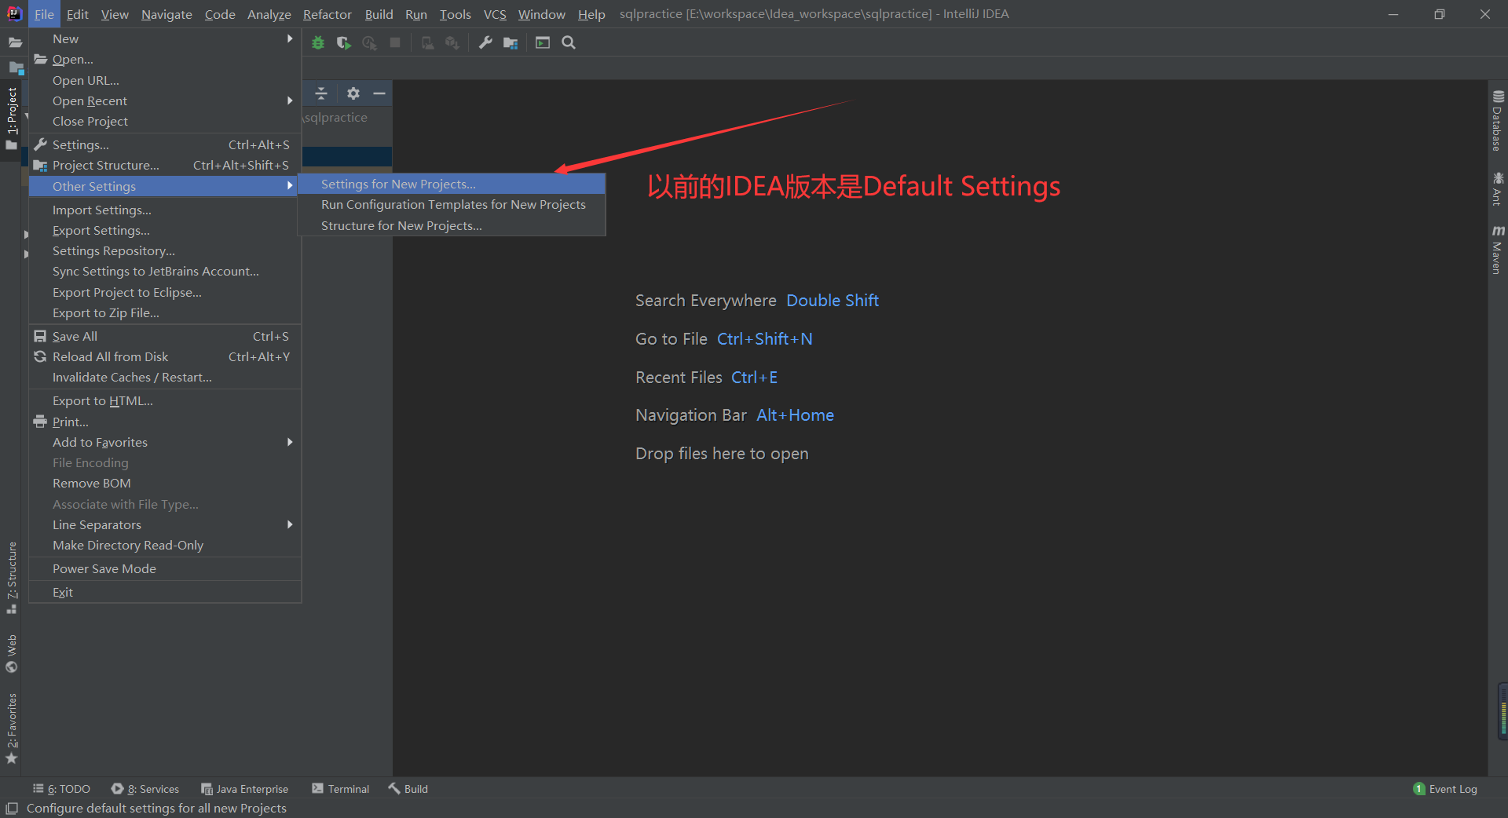Select Settings for New Projects entry
This screenshot has width=1508, height=818.
(x=397, y=183)
